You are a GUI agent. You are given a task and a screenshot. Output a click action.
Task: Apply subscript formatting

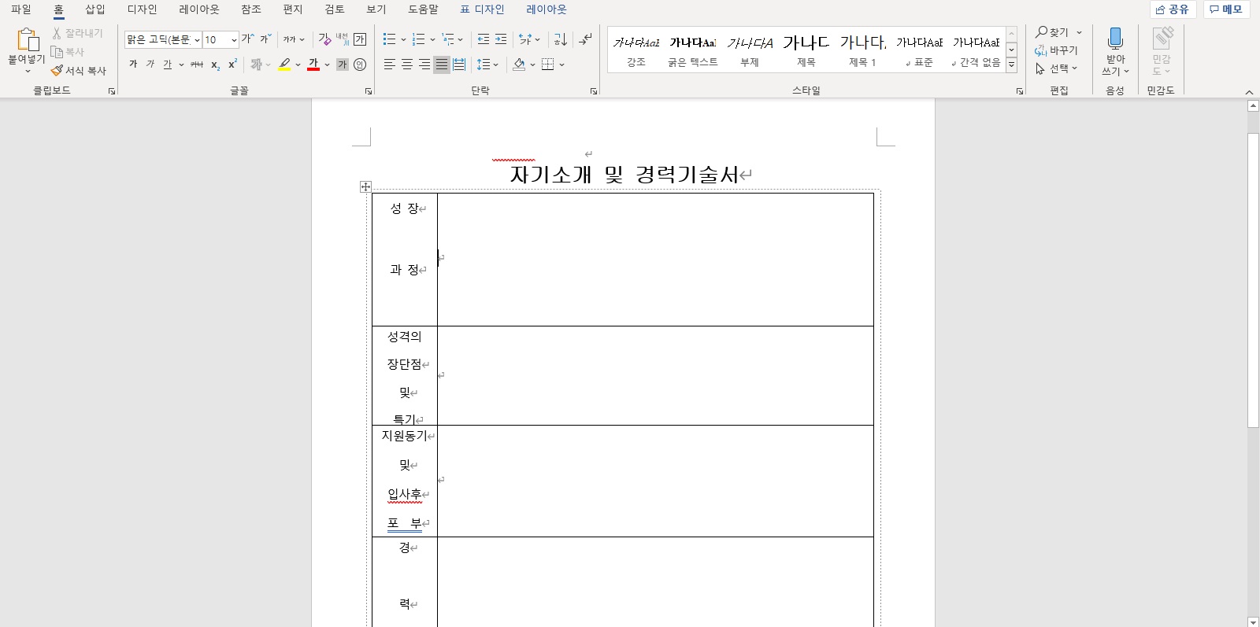(215, 65)
